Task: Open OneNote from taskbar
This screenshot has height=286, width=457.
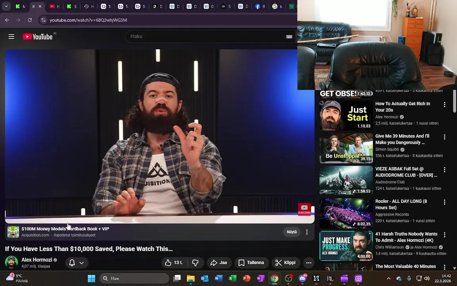Action: point(261,278)
